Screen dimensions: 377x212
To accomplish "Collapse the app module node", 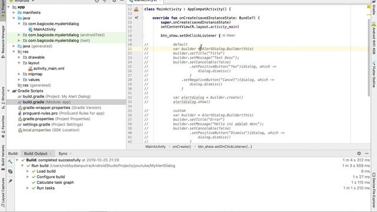I will click(x=9, y=7).
